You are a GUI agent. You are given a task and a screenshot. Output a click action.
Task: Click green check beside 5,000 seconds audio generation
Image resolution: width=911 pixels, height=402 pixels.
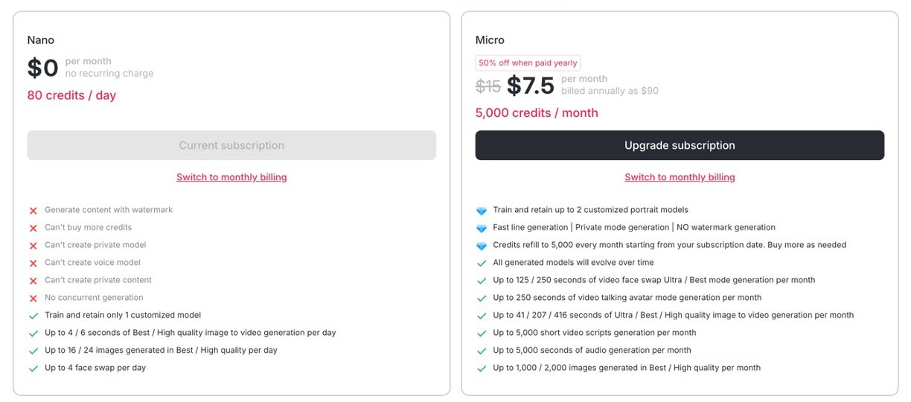482,351
